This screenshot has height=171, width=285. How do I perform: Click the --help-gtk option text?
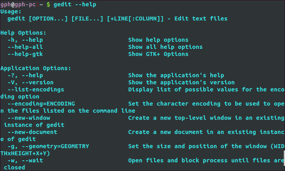point(25,54)
